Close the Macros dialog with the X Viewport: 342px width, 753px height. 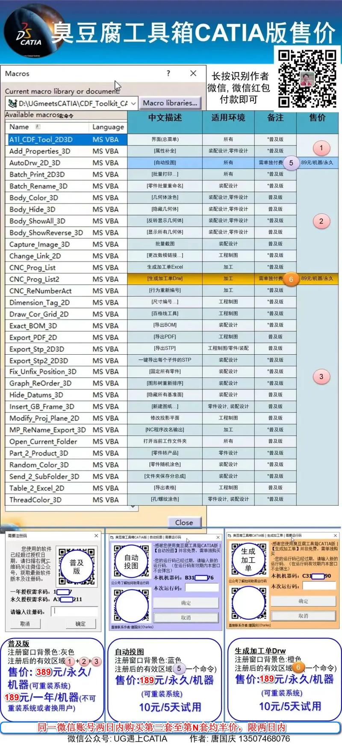(x=193, y=73)
